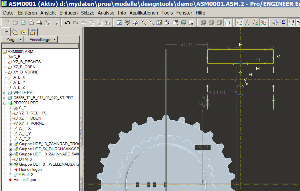
Task: Activate the spin center tool icon
Action: pyautogui.click(x=127, y=23)
